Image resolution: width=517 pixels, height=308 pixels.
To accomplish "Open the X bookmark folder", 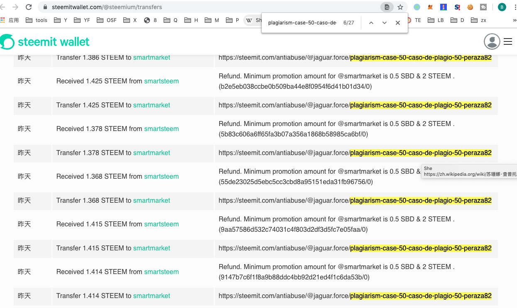I will [130, 20].
